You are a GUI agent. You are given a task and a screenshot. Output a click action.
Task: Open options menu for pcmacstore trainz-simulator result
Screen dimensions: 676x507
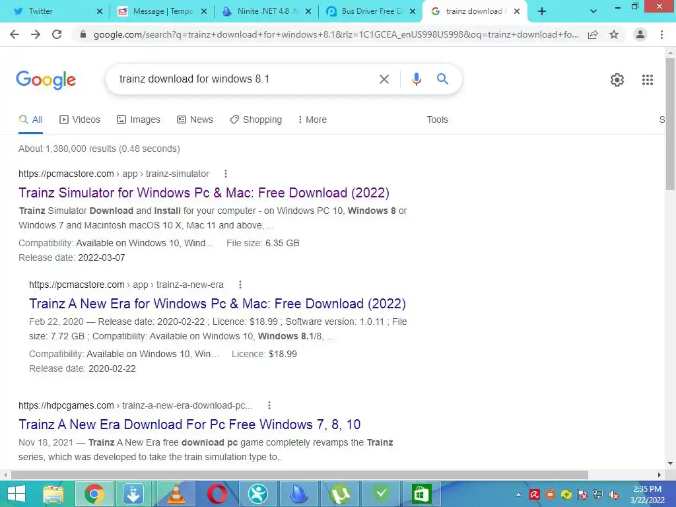pos(226,174)
